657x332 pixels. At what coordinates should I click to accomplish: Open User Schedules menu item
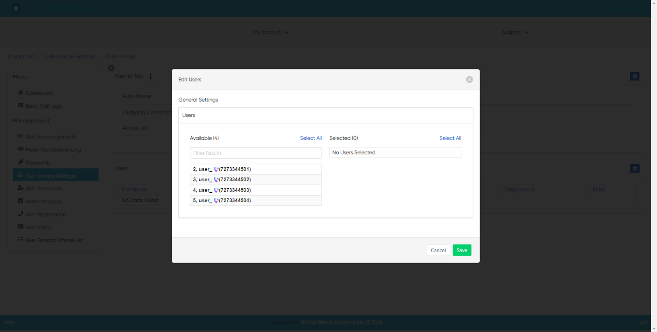tap(44, 189)
